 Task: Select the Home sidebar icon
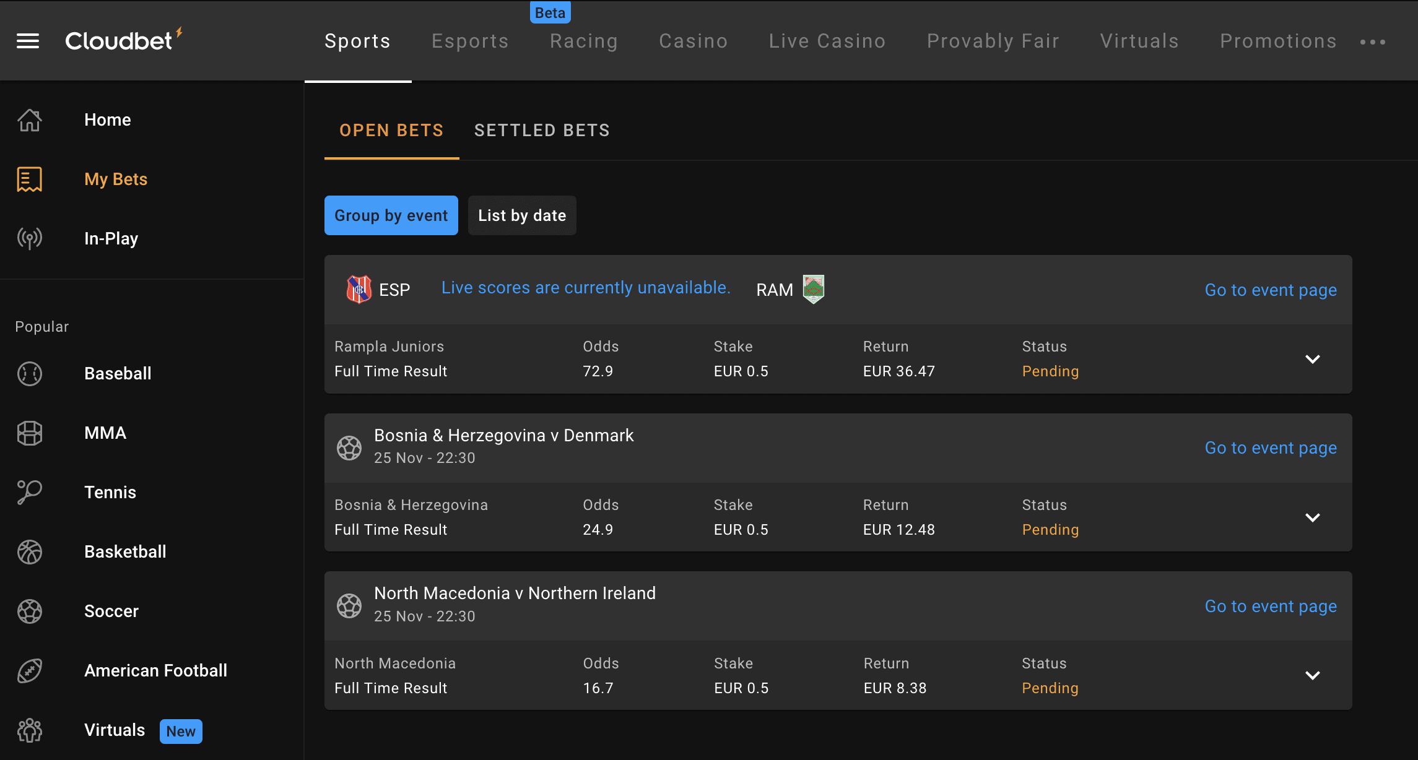pos(29,119)
